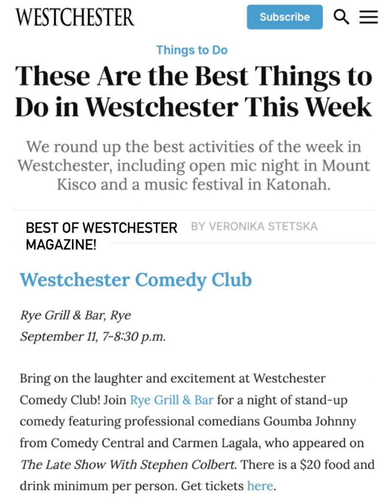390x501 pixels.
Task: Click the September 11 event time line
Action: tap(93, 337)
